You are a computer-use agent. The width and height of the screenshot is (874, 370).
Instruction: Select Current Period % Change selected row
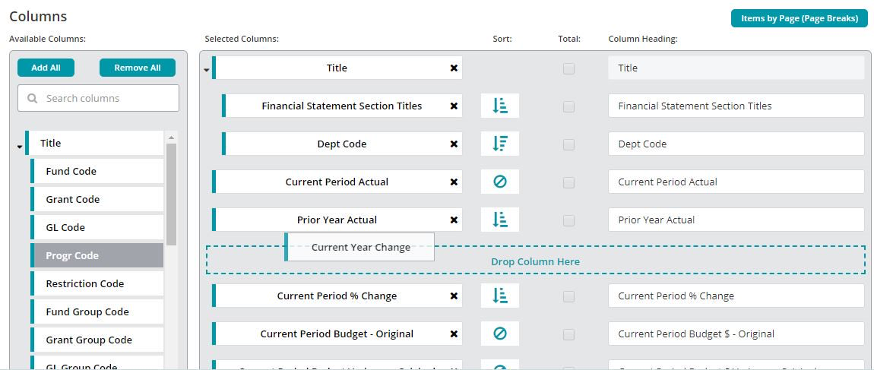(x=337, y=296)
